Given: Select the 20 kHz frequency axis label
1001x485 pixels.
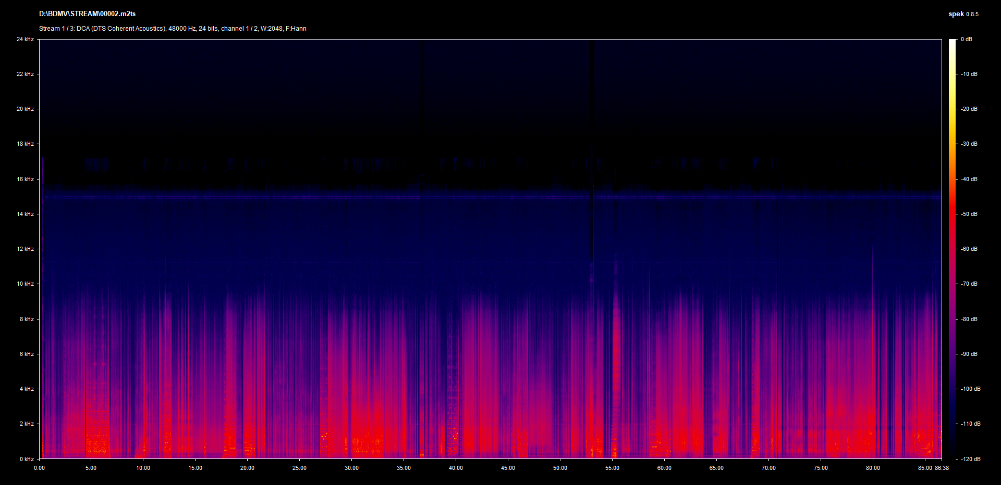Looking at the screenshot, I should click(25, 109).
